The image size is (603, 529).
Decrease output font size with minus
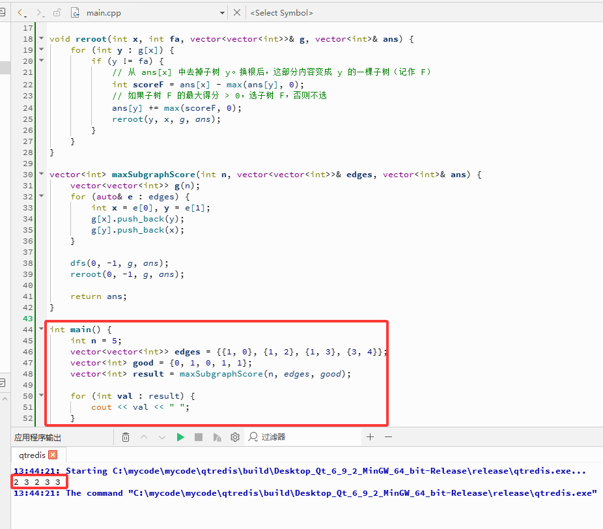388,437
